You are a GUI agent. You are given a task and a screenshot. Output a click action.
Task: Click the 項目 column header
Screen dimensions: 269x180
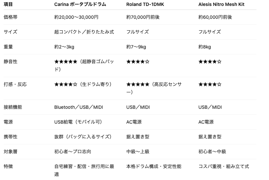(8, 5)
